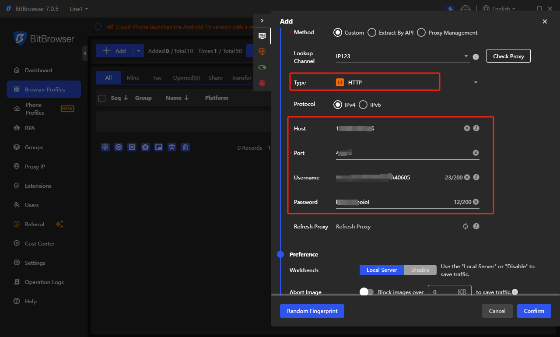Screen dimensions: 560x337
Task: Switch to the Mine tab
Action: click(133, 78)
